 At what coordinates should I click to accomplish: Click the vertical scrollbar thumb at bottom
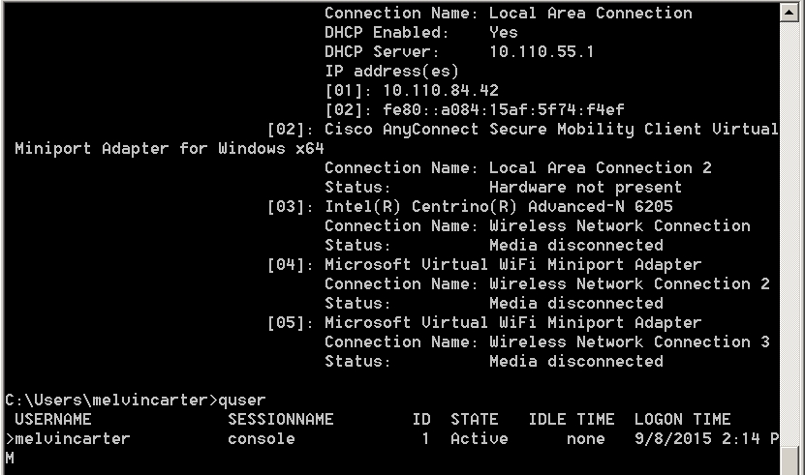tap(790, 460)
